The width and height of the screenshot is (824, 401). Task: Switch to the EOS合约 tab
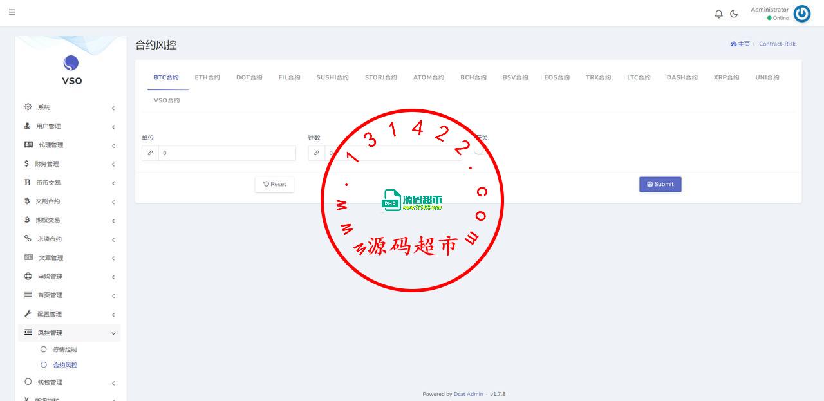click(x=557, y=77)
